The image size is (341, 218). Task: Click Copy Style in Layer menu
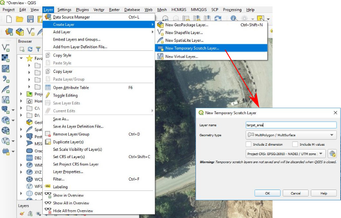click(99, 56)
